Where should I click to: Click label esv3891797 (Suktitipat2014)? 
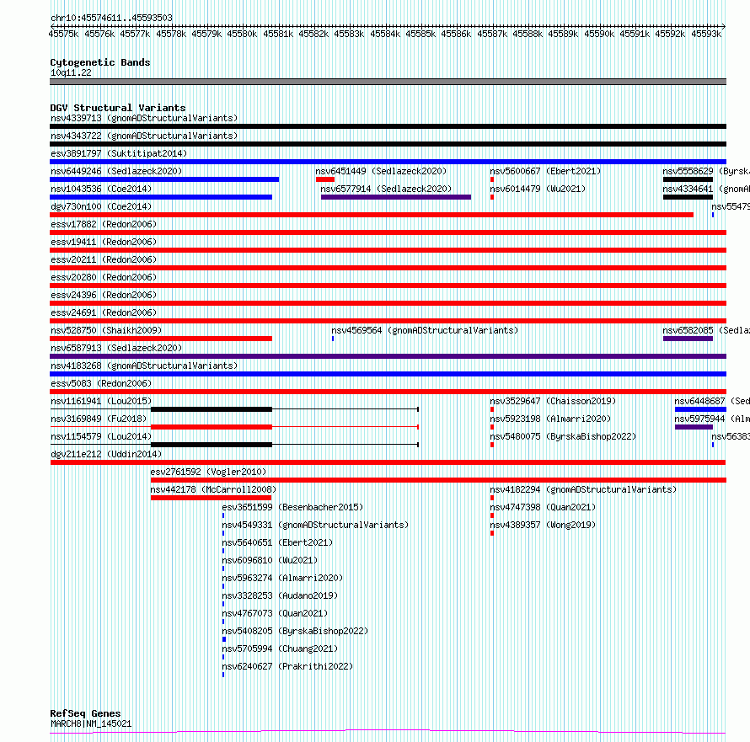[119, 153]
